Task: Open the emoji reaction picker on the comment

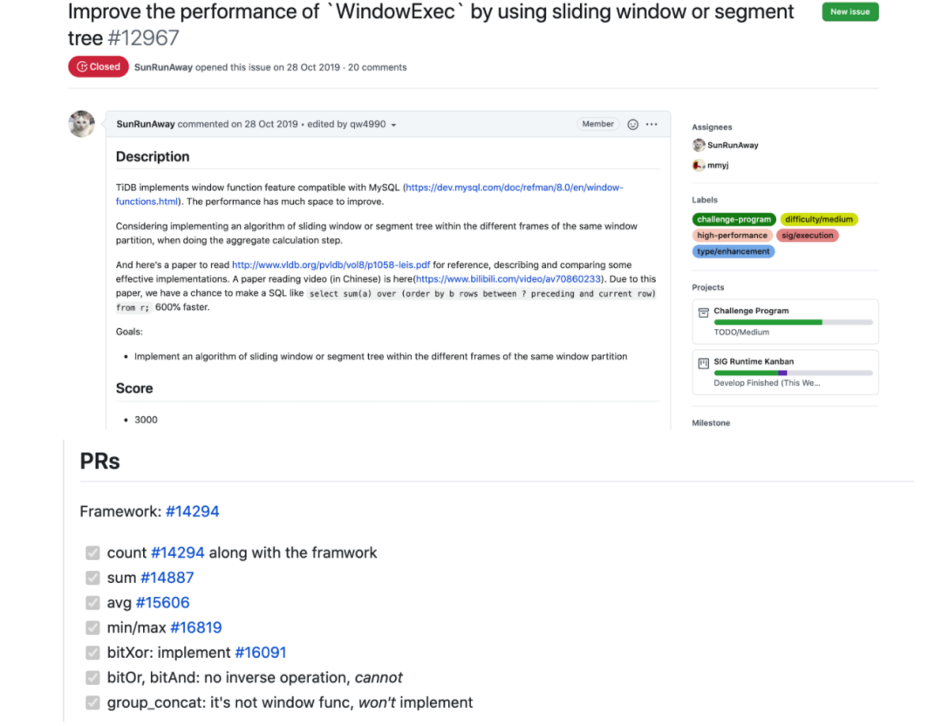Action: click(633, 125)
